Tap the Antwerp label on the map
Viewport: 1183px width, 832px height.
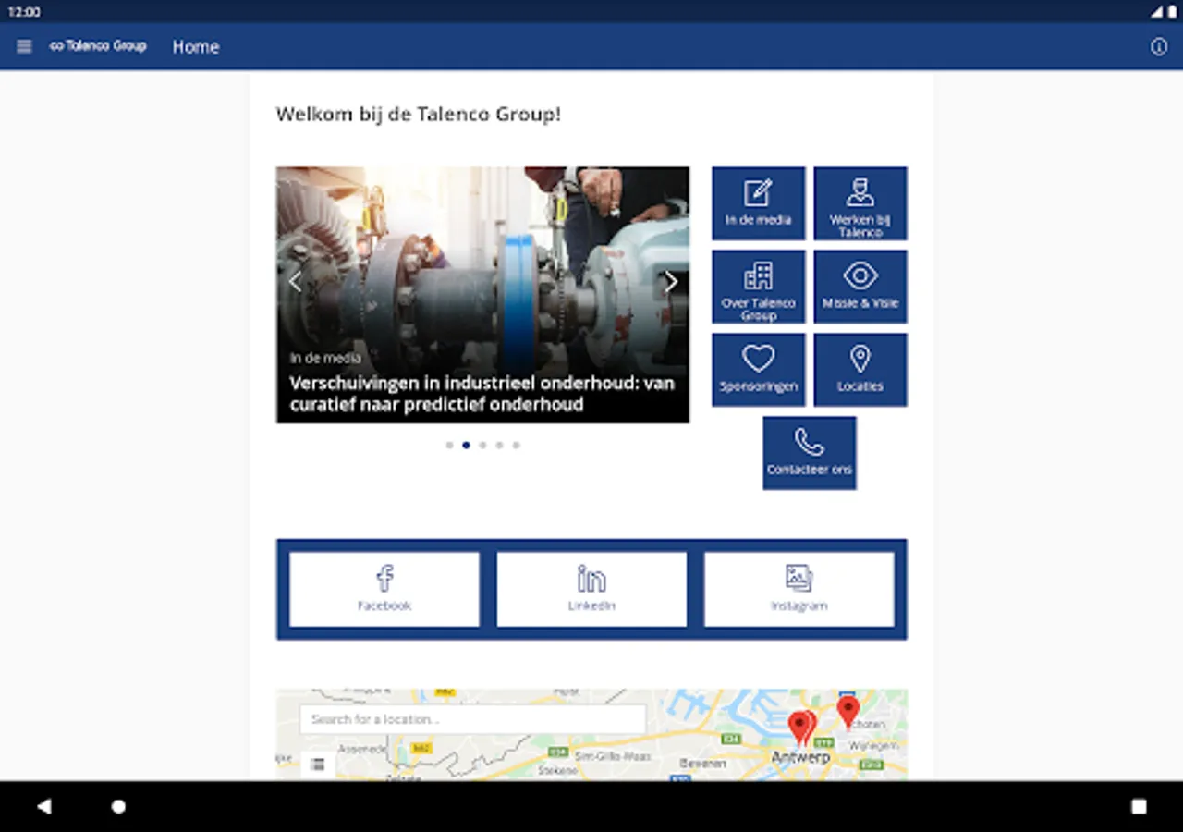click(x=800, y=757)
